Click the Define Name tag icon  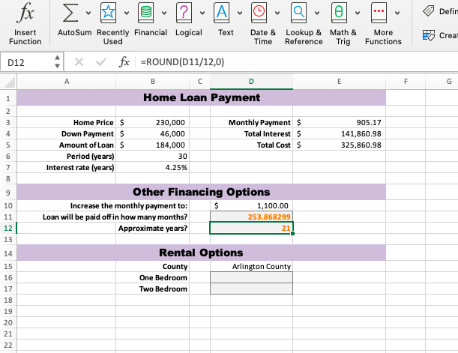click(x=429, y=11)
